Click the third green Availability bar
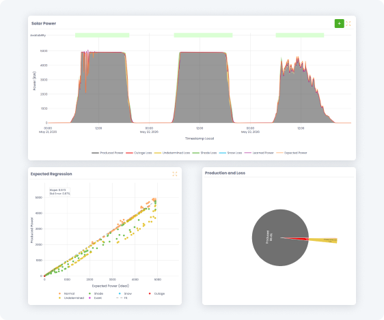 [300, 35]
